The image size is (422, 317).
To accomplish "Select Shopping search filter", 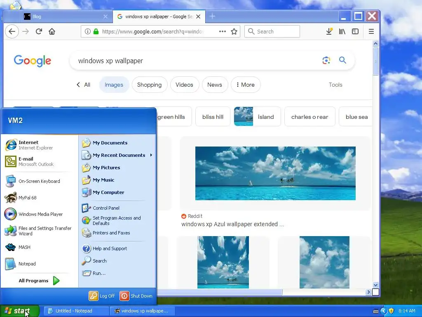I will click(149, 85).
